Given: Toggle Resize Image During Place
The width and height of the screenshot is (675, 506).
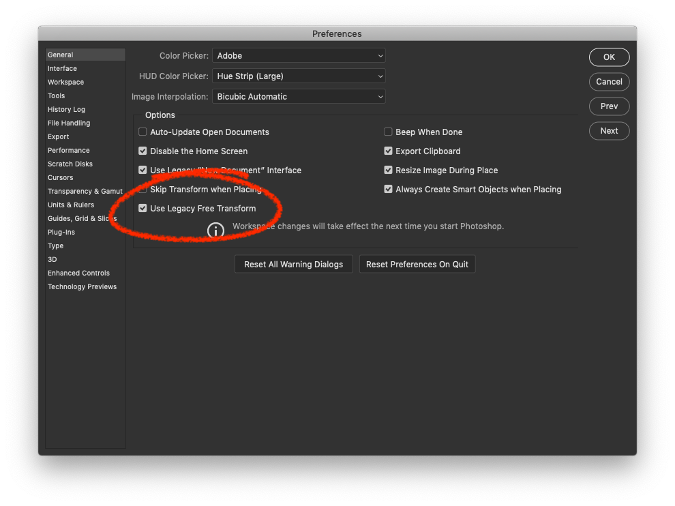Looking at the screenshot, I should pyautogui.click(x=389, y=170).
